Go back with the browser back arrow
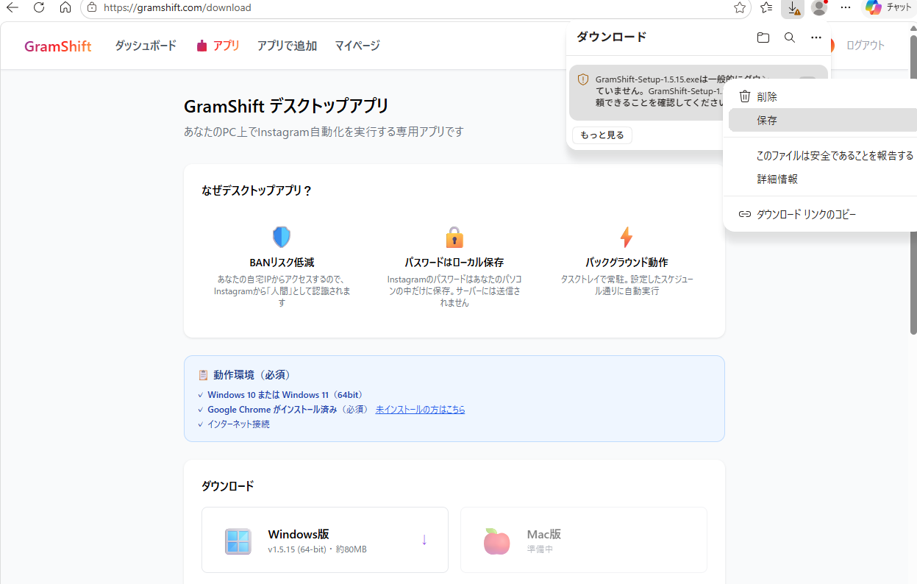917x584 pixels. coord(13,7)
